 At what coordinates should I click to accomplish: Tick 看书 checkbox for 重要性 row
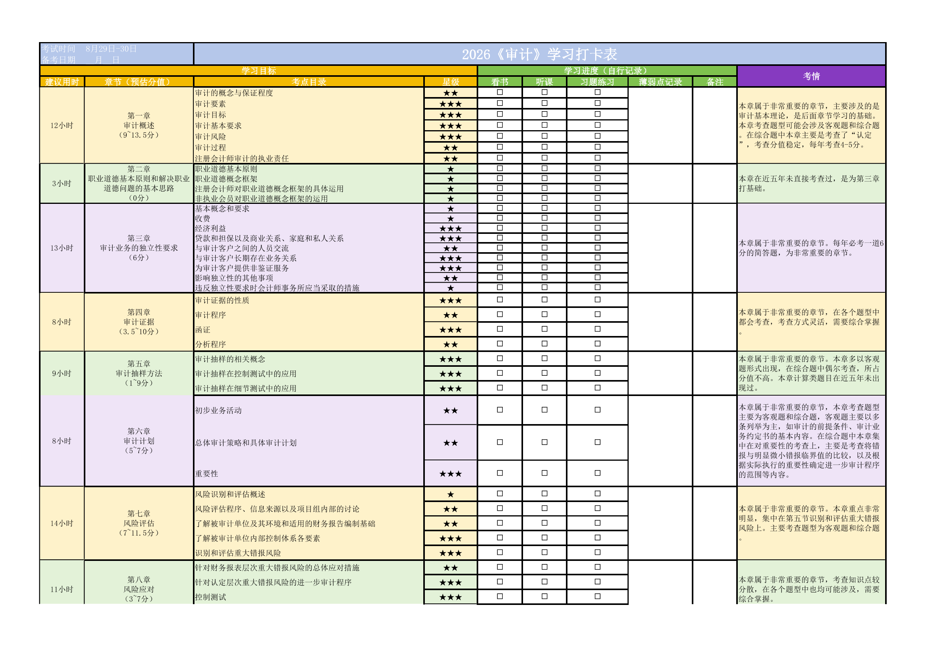pos(500,473)
